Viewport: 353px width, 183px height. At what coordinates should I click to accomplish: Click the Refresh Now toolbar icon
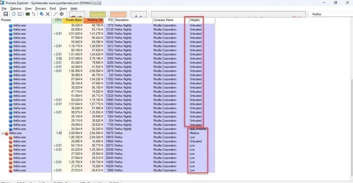[x=14, y=14]
